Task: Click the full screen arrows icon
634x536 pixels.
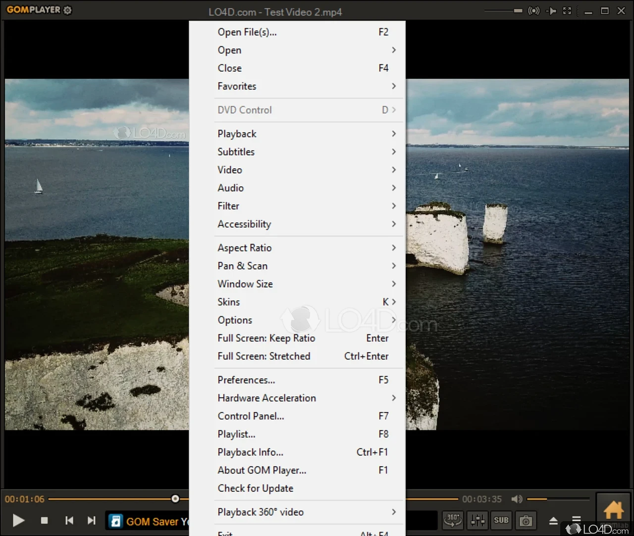Action: coord(567,10)
